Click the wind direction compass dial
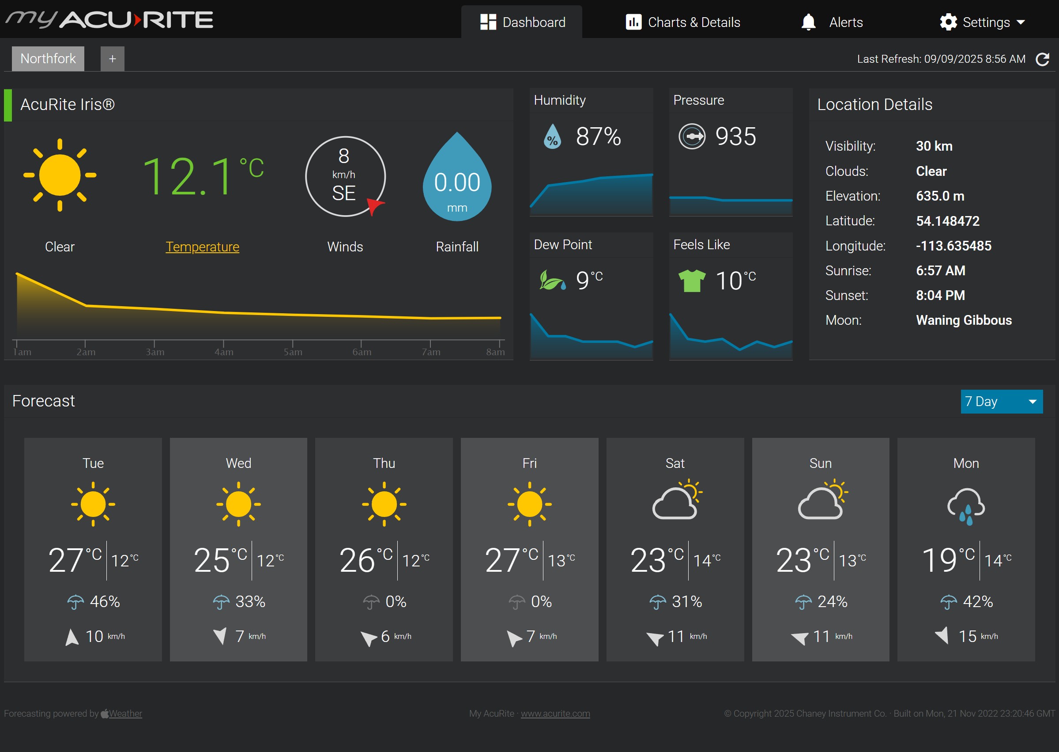 click(x=345, y=176)
